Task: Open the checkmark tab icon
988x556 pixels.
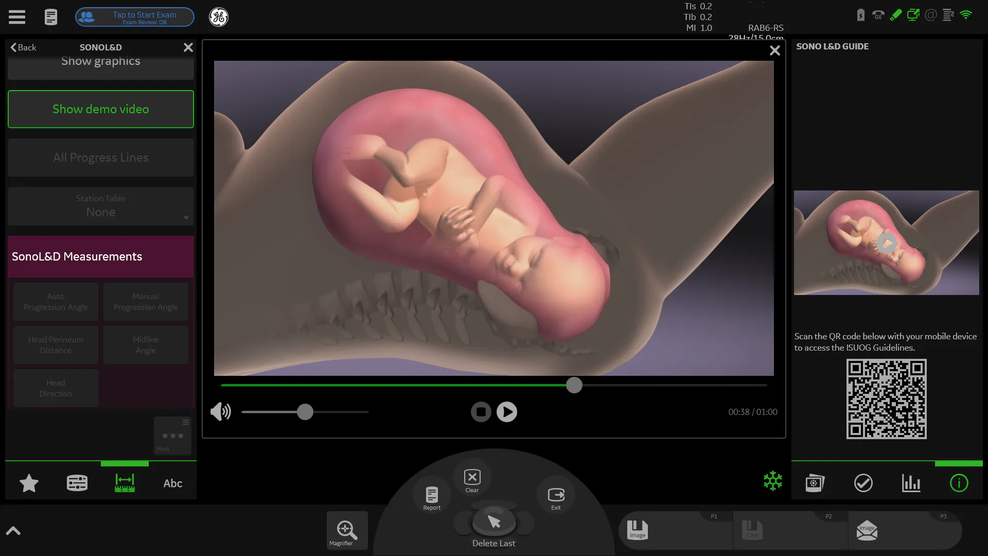Action: coord(863,483)
